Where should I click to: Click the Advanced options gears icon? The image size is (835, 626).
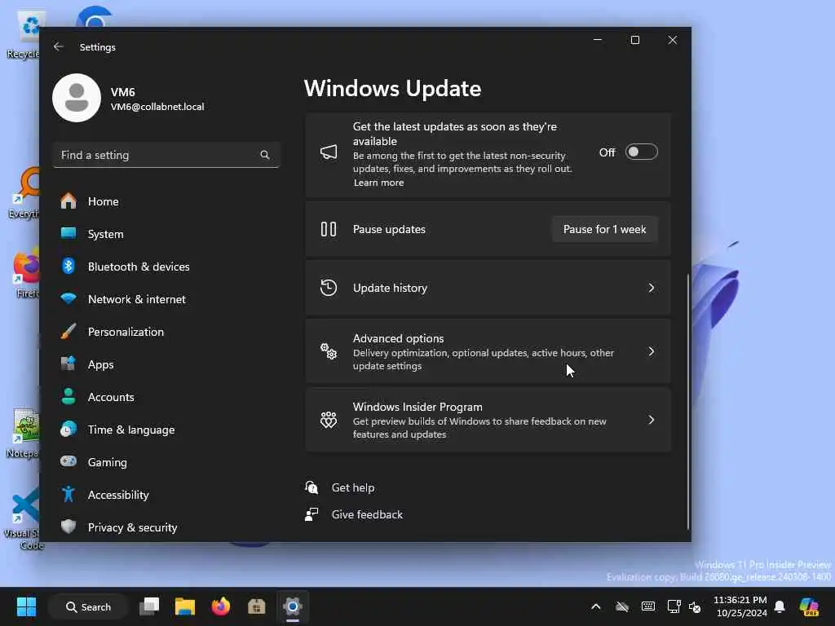click(x=329, y=351)
